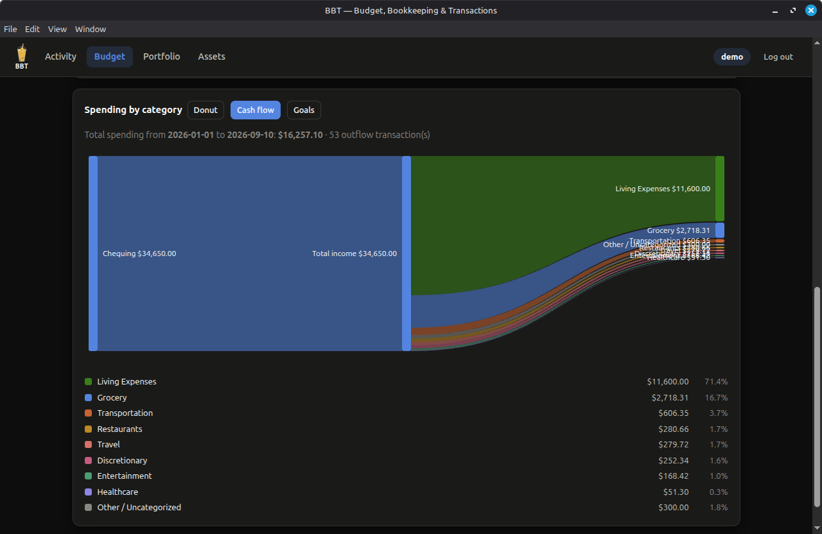The height and width of the screenshot is (534, 822).
Task: Click the $2,718.31 legend amount
Action: coord(670,397)
